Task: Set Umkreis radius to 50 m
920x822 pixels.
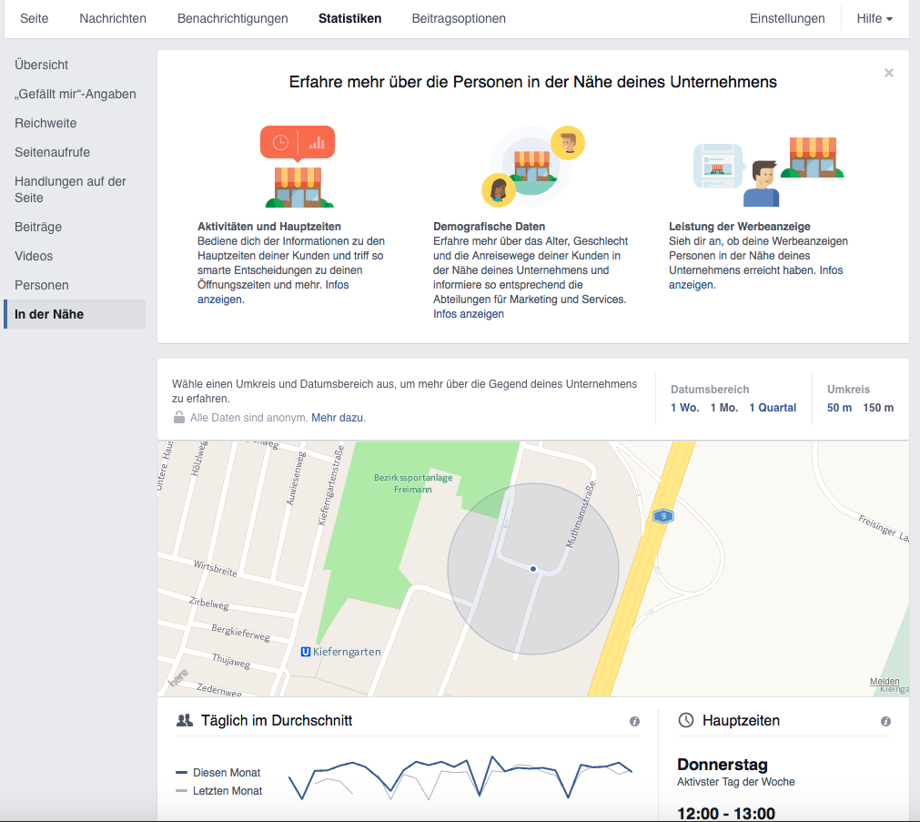Action: coord(839,408)
